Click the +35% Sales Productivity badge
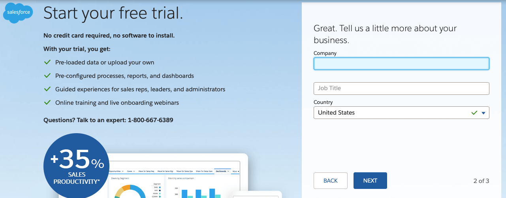The image size is (506, 198). (x=76, y=166)
